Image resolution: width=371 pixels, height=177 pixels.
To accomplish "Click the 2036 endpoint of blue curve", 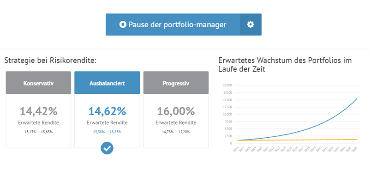I will coord(357,99).
